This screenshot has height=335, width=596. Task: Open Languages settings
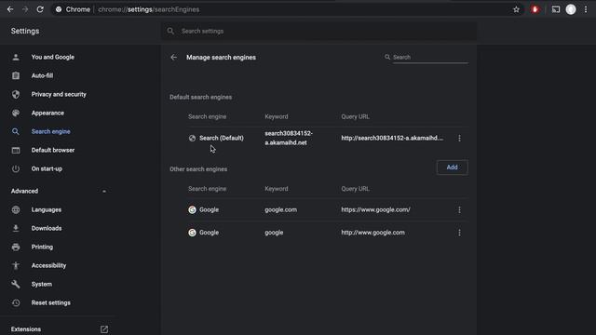[47, 209]
